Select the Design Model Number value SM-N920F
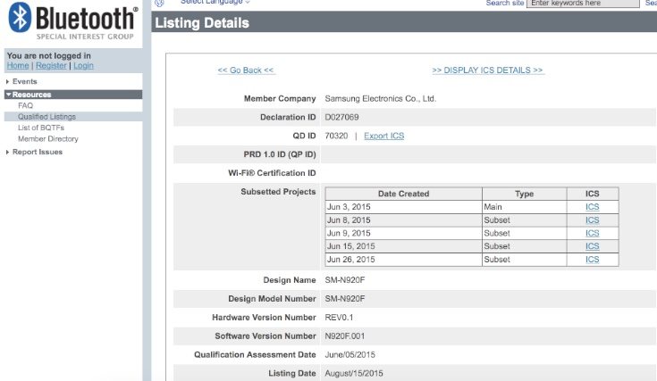The width and height of the screenshot is (657, 381). pyautogui.click(x=345, y=299)
